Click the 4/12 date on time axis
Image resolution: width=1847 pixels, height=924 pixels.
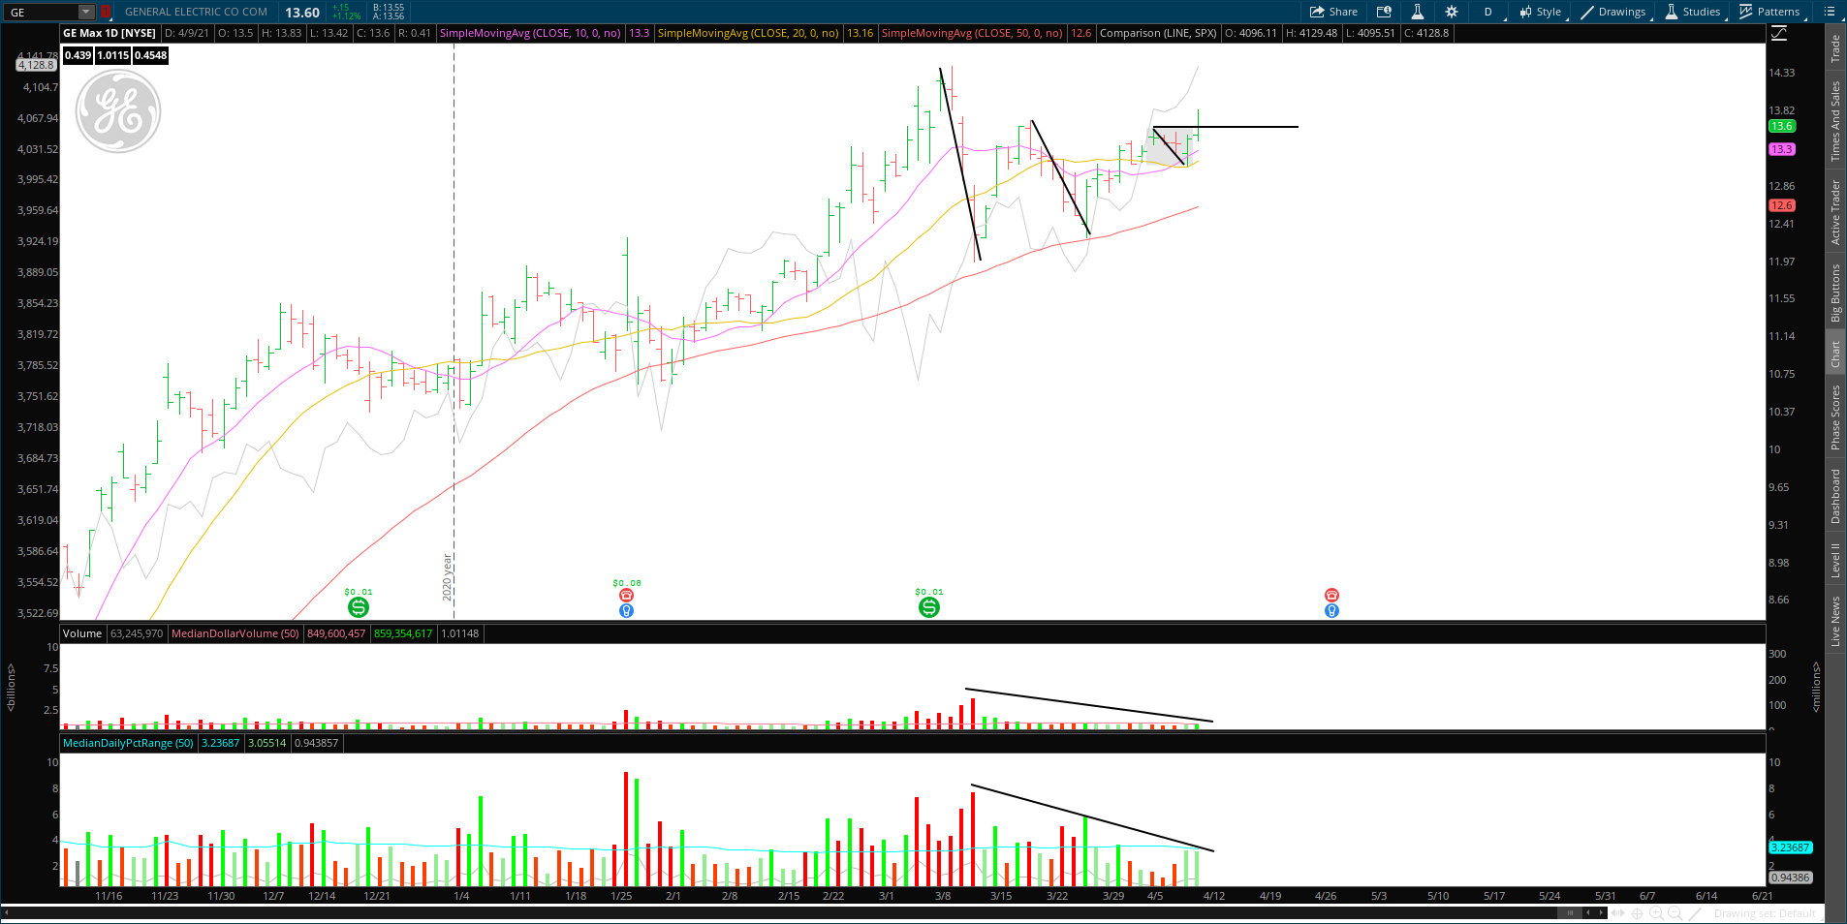(1214, 896)
